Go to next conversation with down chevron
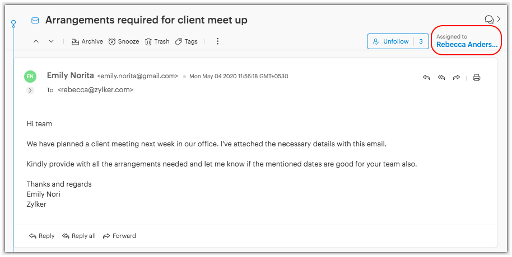 pyautogui.click(x=51, y=41)
